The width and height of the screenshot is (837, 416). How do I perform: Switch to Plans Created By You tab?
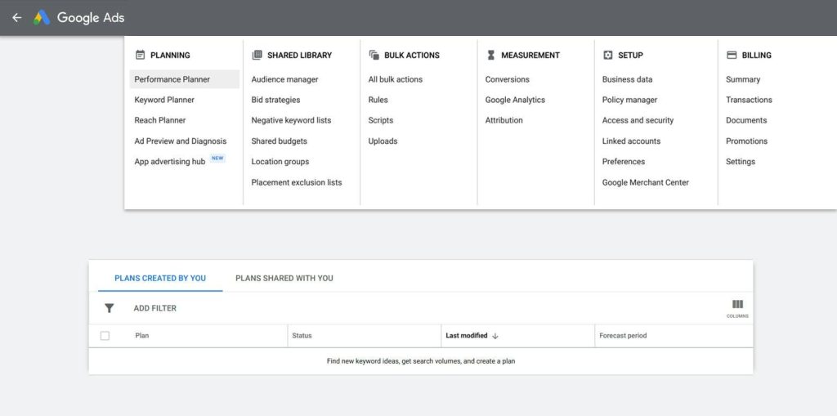tap(160, 278)
